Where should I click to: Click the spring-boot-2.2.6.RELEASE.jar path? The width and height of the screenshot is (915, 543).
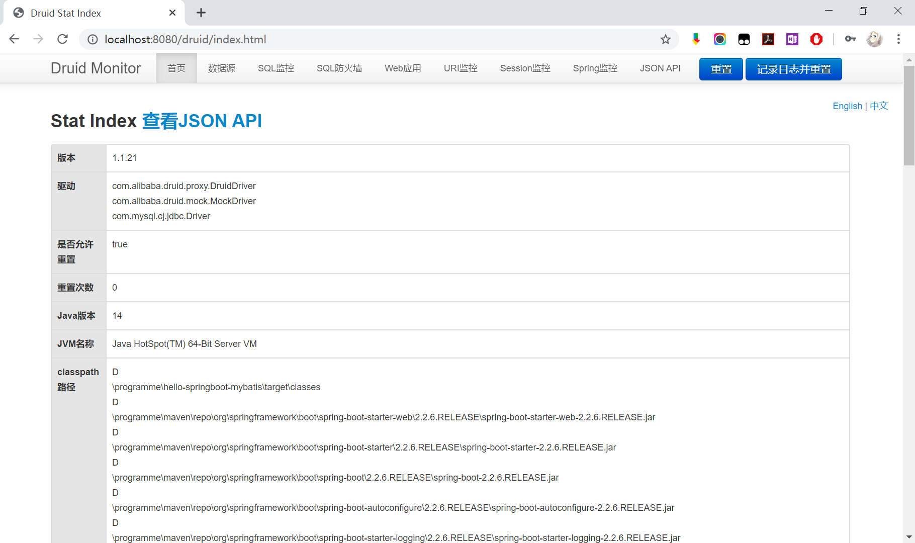335,478
